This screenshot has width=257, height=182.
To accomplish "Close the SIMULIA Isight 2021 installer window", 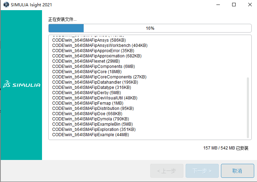I will (250, 5).
